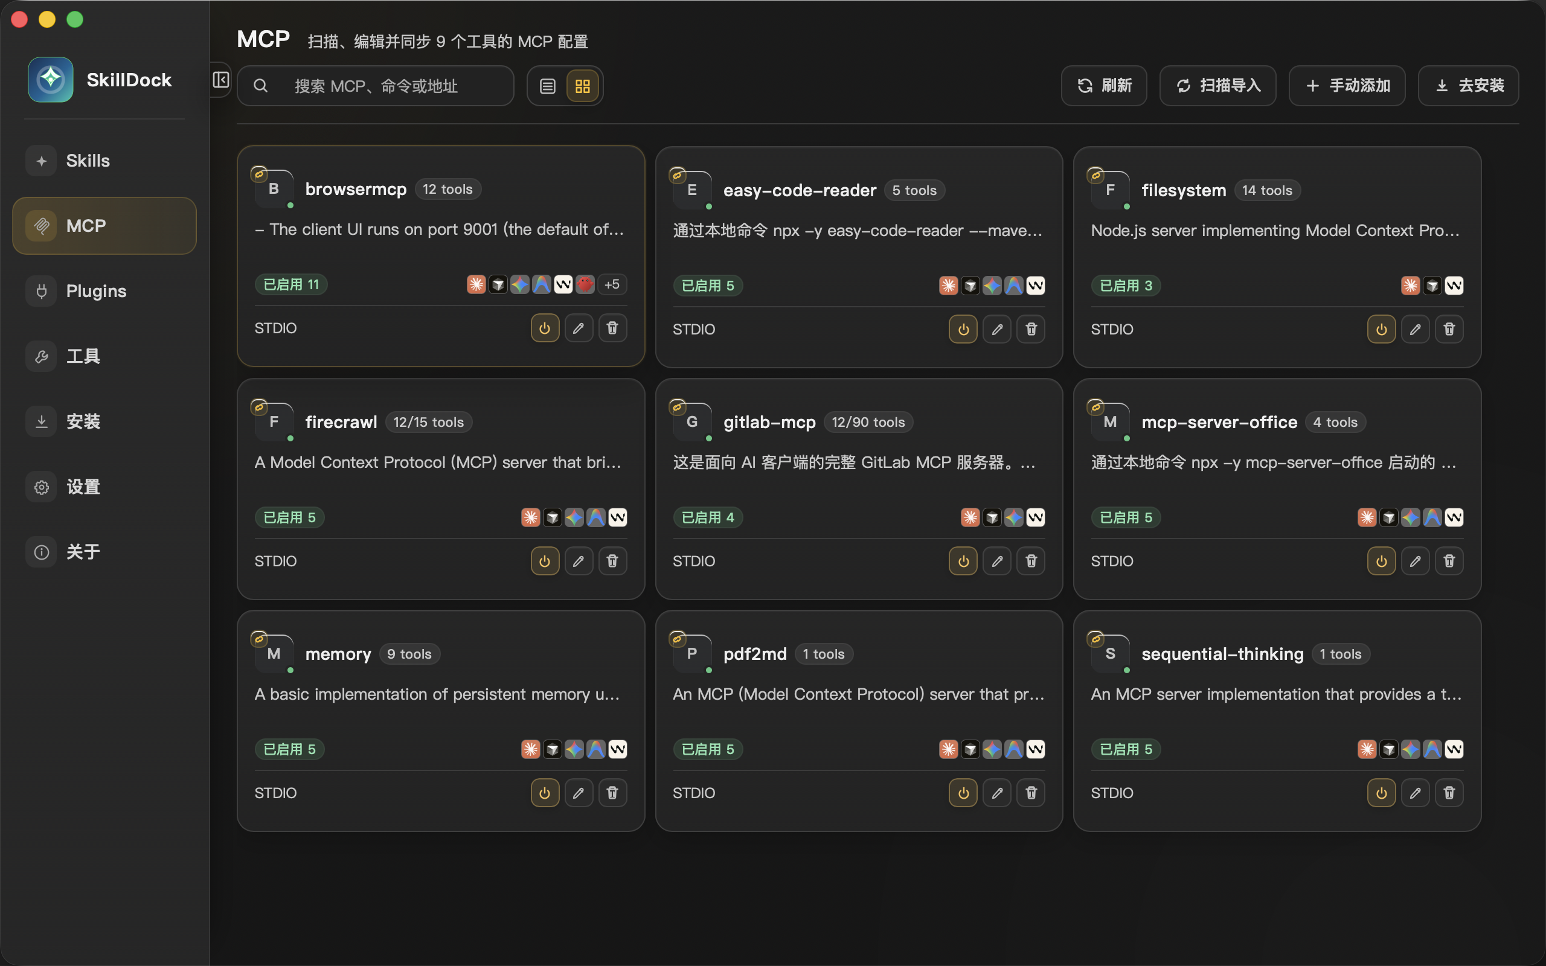1546x966 pixels.
Task: Open the firecrawl server card
Action: coord(441,489)
